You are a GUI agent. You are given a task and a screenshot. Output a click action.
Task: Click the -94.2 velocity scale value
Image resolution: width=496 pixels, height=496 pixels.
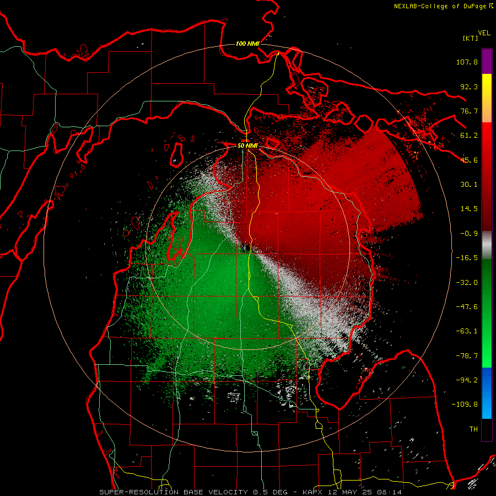point(467,380)
